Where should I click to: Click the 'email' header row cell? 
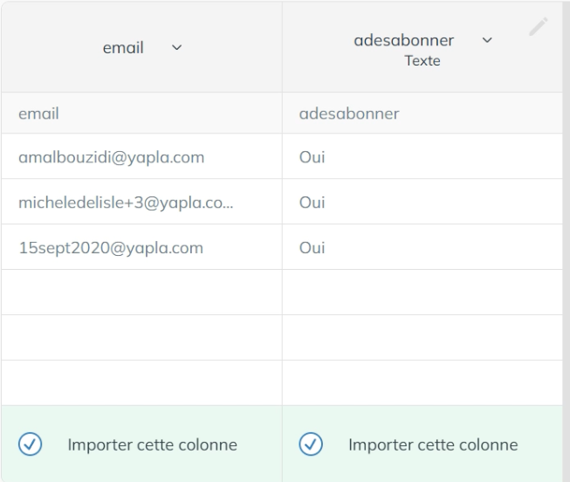[141, 114]
